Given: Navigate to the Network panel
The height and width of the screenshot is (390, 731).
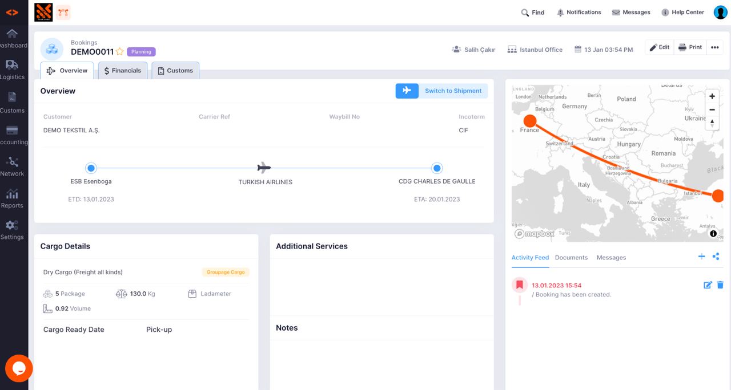Looking at the screenshot, I should coord(12,166).
